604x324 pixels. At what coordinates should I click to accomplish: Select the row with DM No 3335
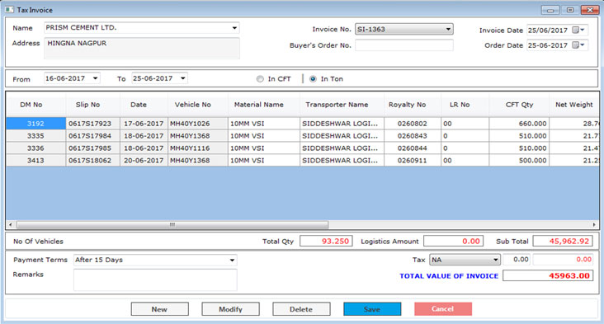[x=35, y=136]
